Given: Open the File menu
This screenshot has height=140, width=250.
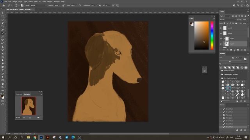Looking at the screenshot, I should [5, 2].
